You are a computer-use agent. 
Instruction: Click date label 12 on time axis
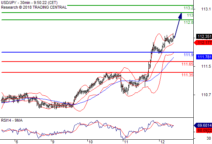162,142
